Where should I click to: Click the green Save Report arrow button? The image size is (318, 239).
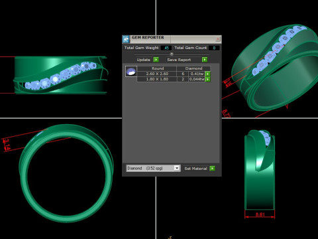pos(205,60)
